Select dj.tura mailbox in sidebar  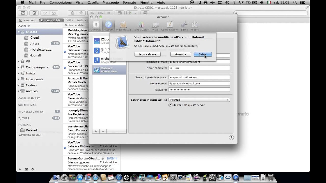(x=39, y=43)
